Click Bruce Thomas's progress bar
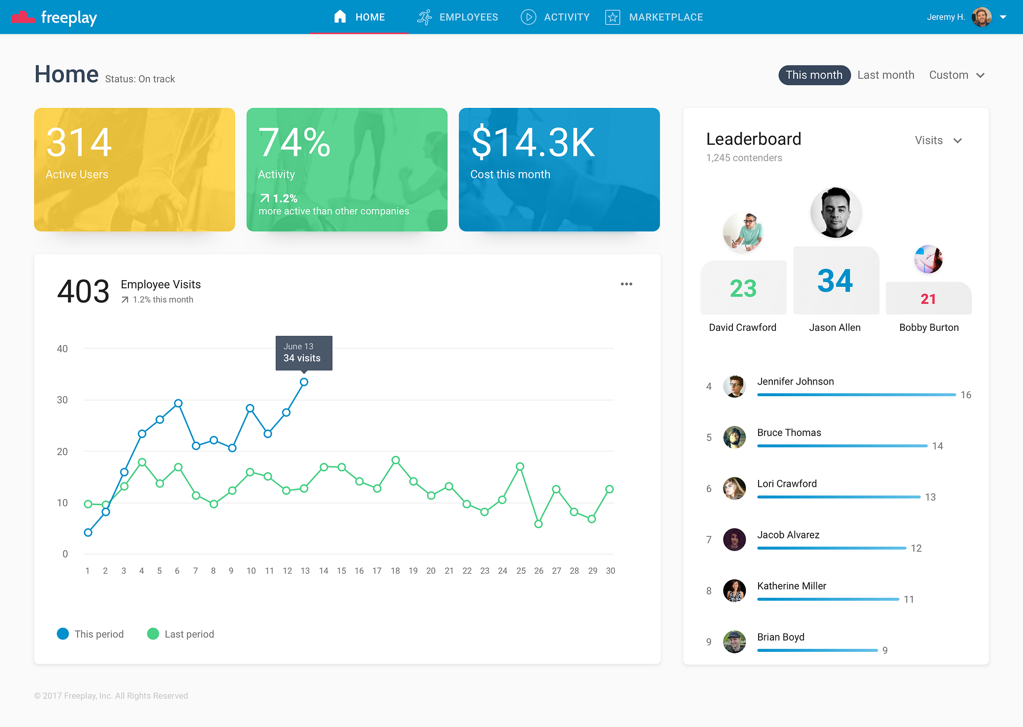Viewport: 1023px width, 727px height. coord(841,446)
